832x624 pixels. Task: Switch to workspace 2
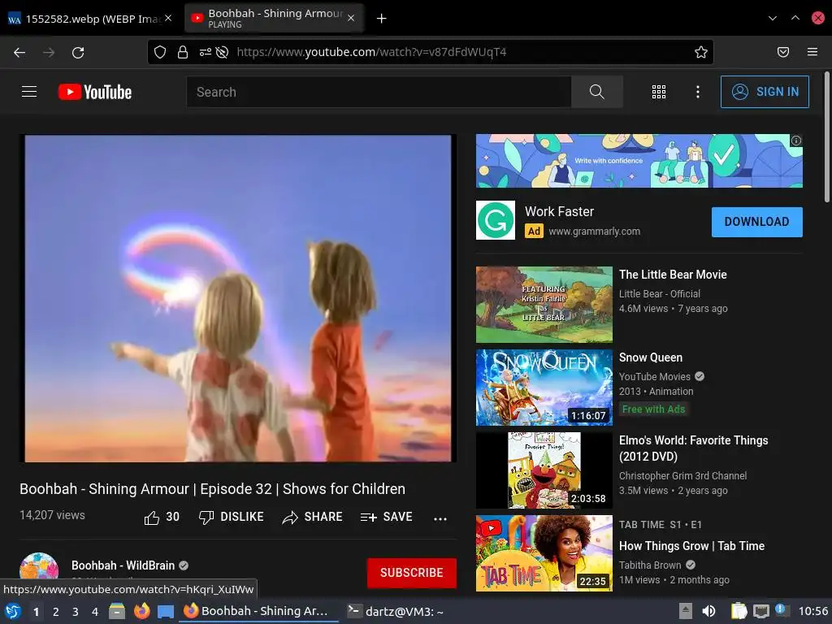click(x=56, y=612)
